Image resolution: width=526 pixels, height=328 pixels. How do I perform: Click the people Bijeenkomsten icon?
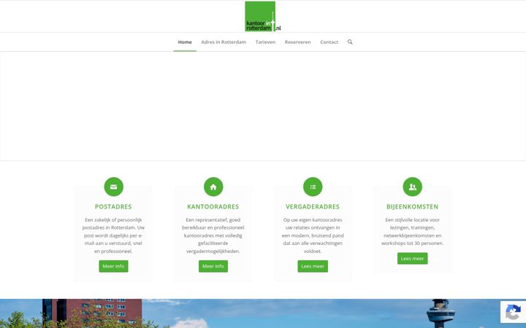(x=412, y=187)
